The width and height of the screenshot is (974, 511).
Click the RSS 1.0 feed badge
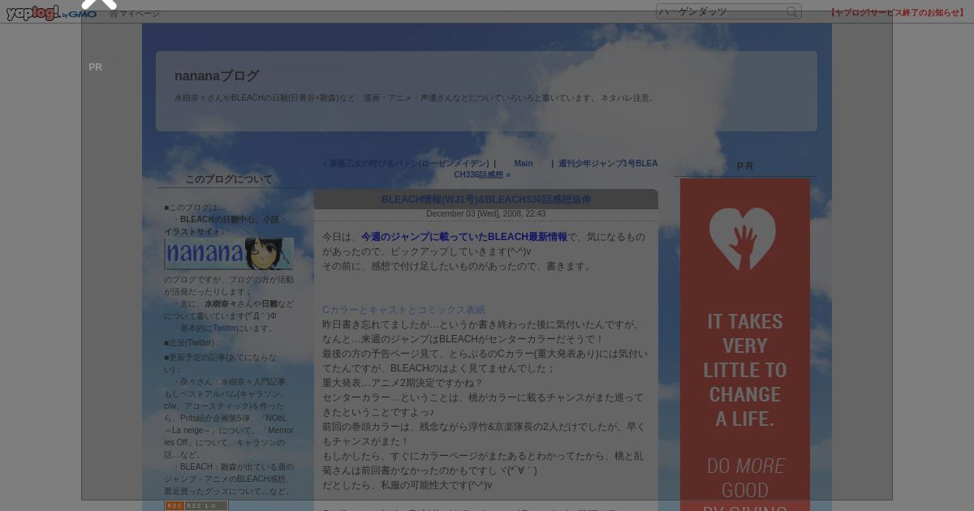point(196,505)
